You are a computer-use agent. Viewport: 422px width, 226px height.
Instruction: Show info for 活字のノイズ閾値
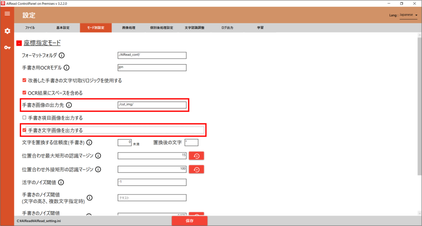61,182
